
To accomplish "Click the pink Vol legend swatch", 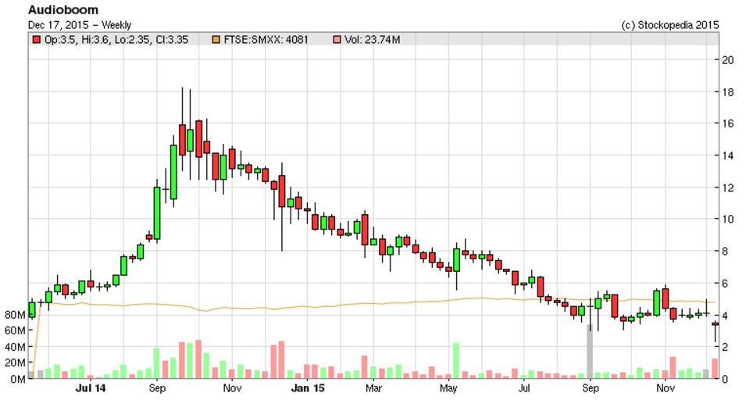I will click(337, 40).
